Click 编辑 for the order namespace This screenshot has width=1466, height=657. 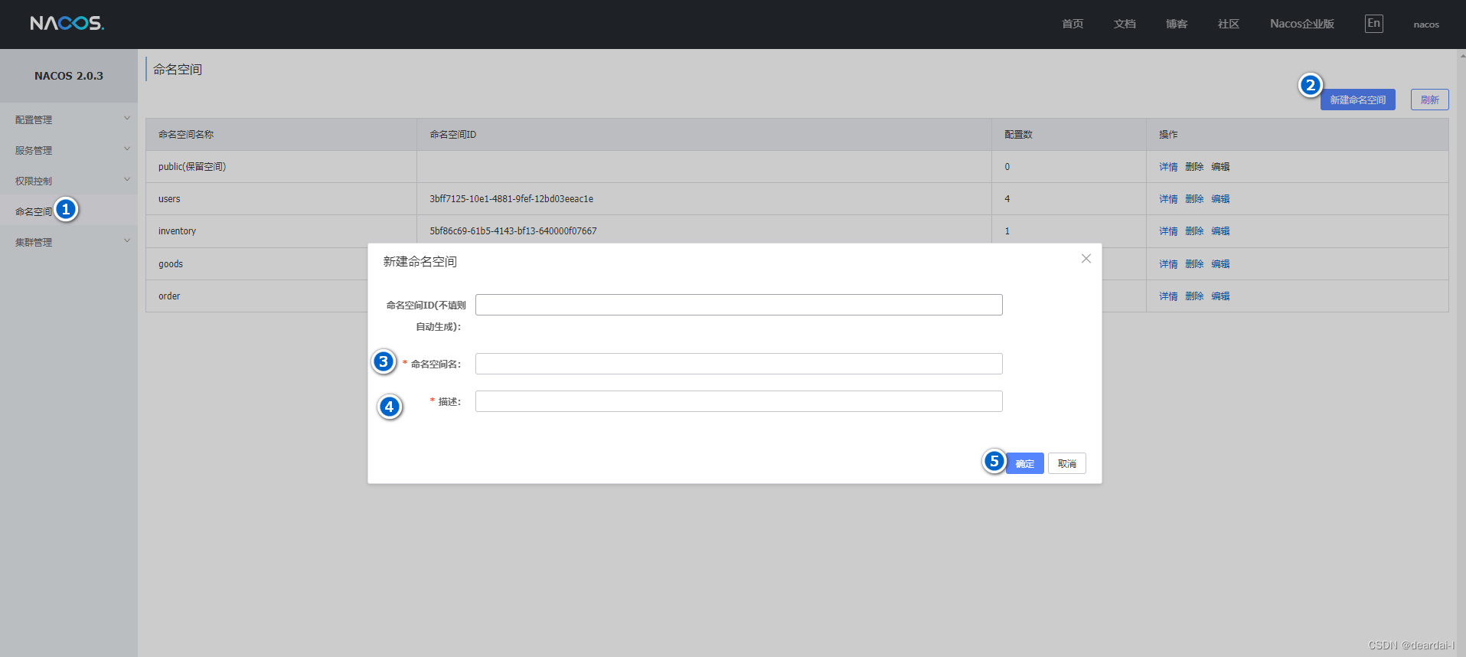click(x=1220, y=296)
